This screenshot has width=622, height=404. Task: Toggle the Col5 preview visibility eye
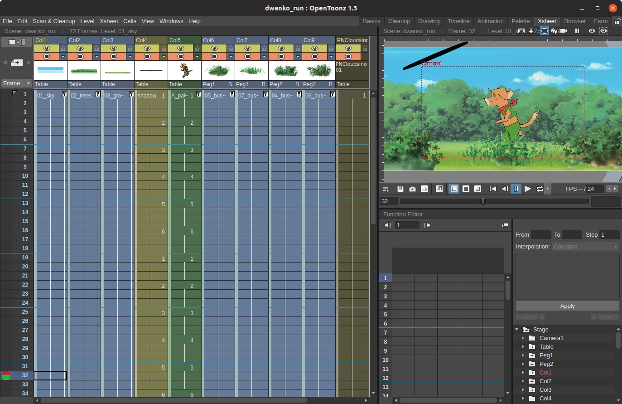[x=181, y=49]
